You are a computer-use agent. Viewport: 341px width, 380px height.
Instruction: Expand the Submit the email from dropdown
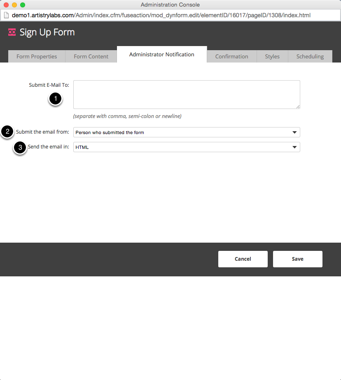coord(187,132)
